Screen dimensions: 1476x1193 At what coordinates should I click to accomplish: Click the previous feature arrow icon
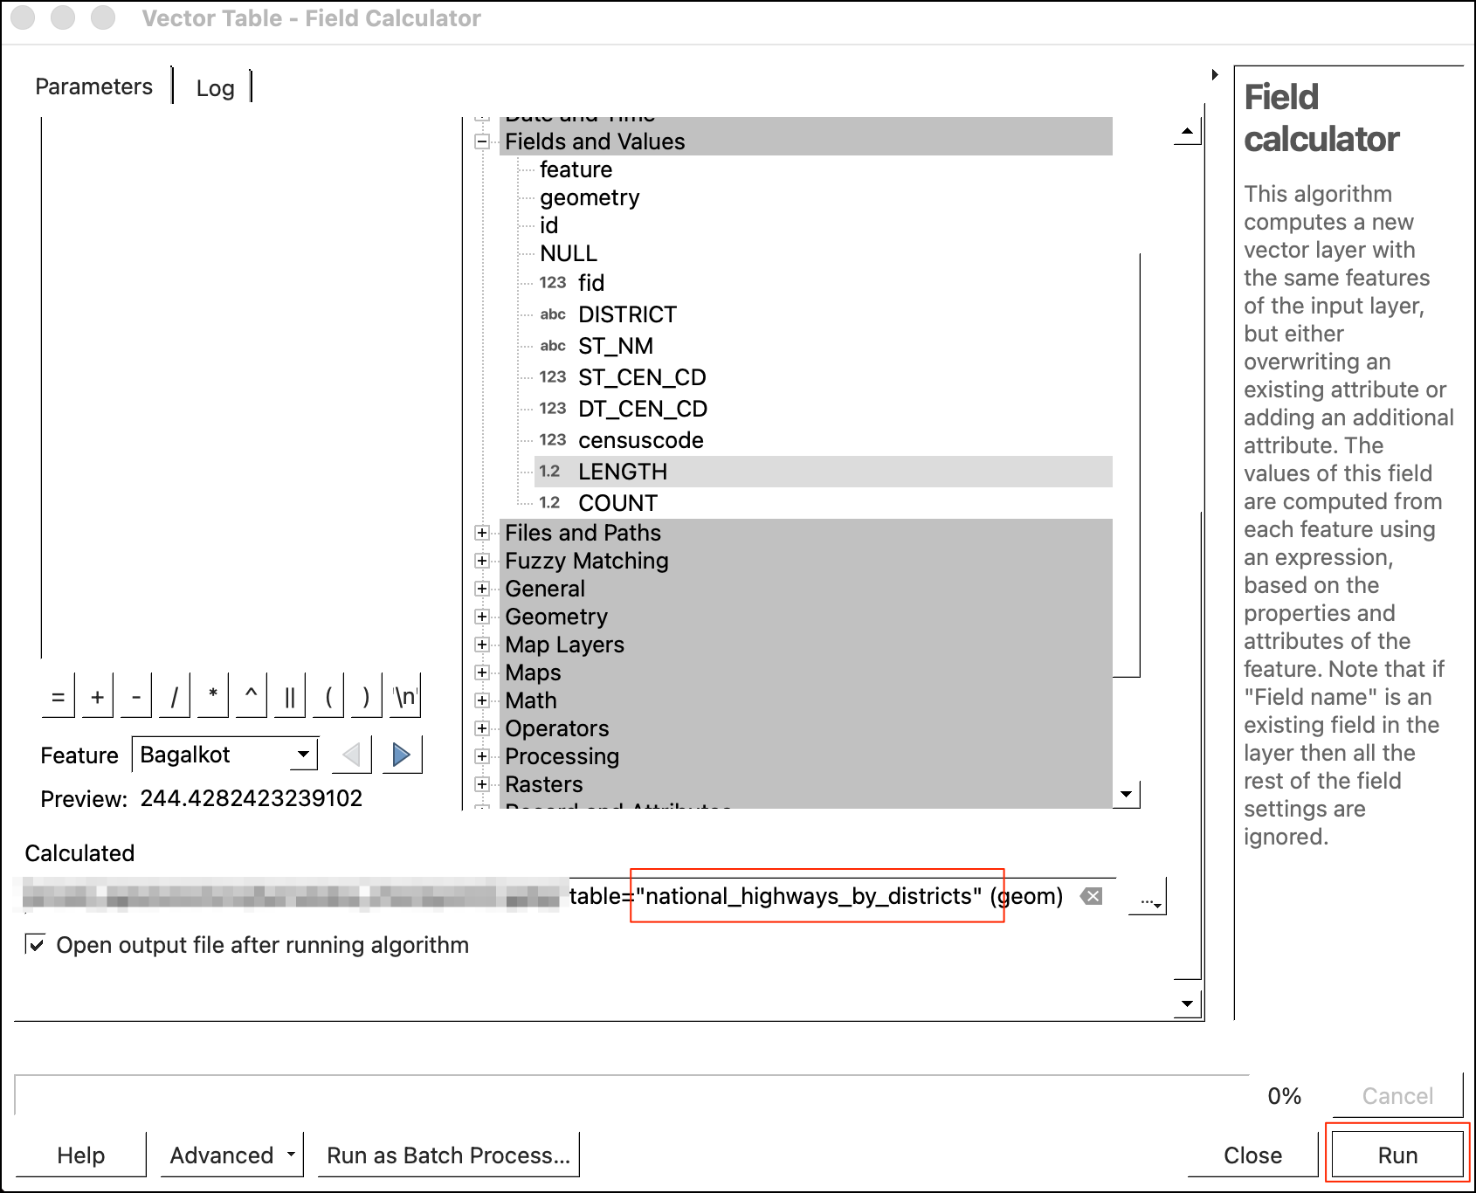coord(352,755)
